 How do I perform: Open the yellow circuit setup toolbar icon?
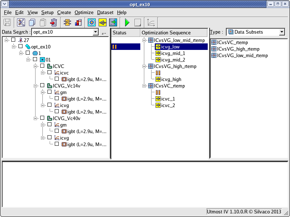pyautogui.click(x=67, y=22)
